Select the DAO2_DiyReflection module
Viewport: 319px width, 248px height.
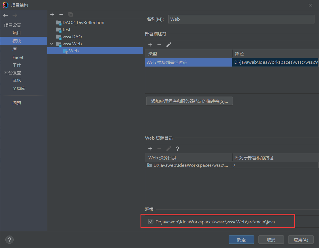(x=83, y=23)
